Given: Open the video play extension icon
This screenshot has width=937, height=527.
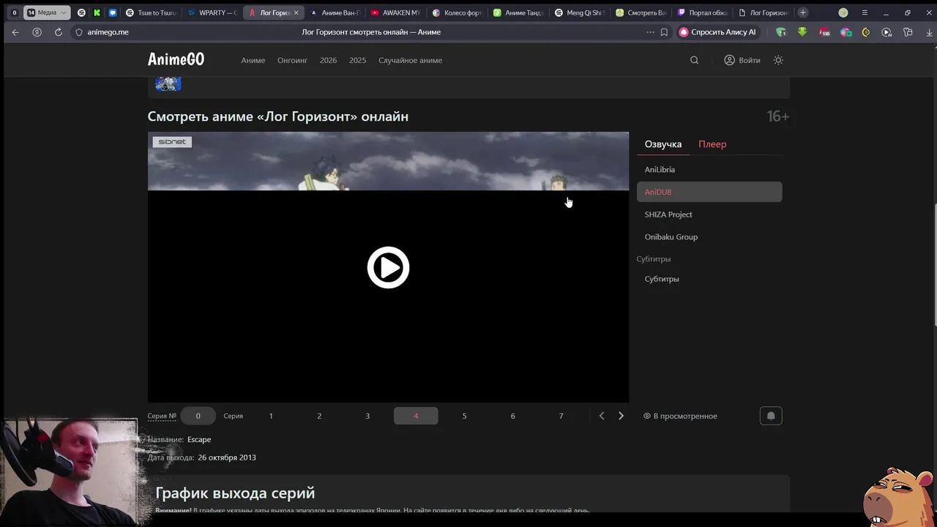Looking at the screenshot, I should point(886,32).
